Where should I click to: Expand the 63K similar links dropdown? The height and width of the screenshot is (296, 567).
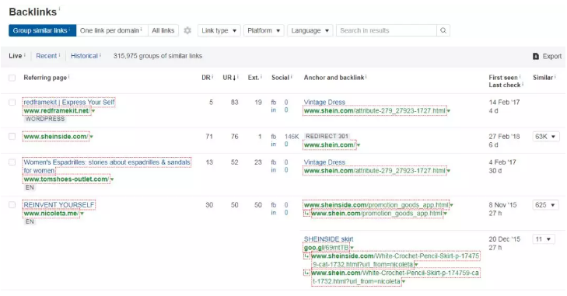coord(545,137)
